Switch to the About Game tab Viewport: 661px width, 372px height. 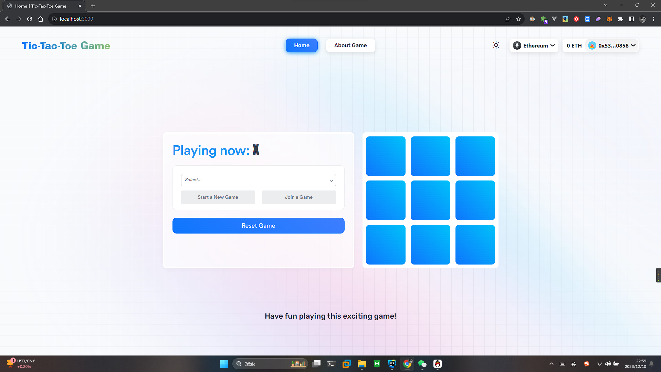pos(350,45)
